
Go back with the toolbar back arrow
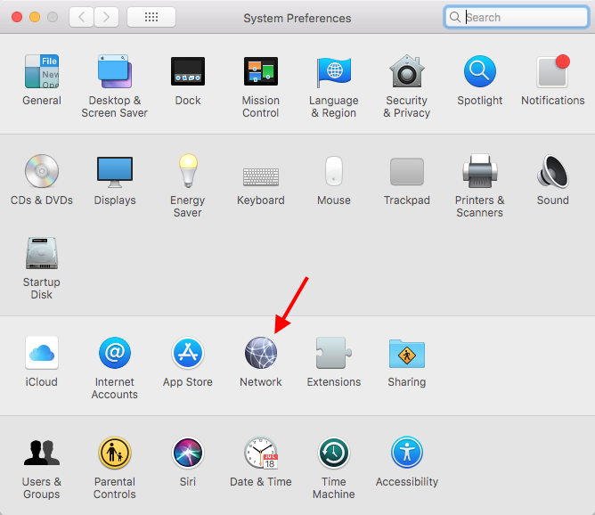[81, 17]
